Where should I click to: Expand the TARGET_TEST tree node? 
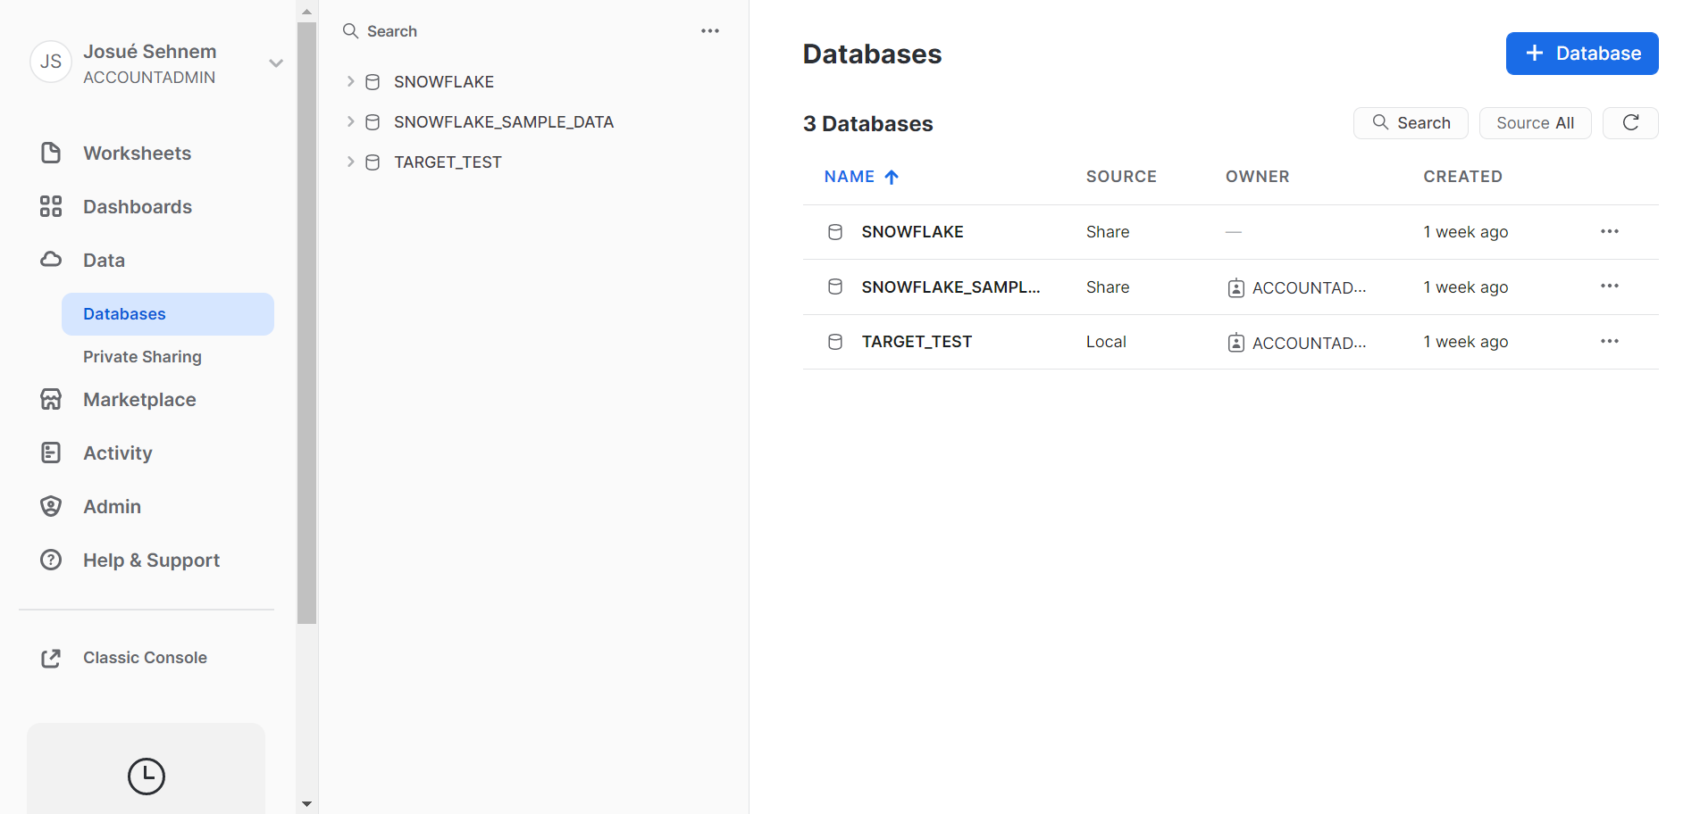350,162
